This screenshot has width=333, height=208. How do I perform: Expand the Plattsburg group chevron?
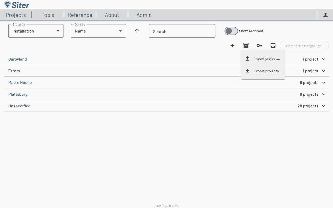324,94
